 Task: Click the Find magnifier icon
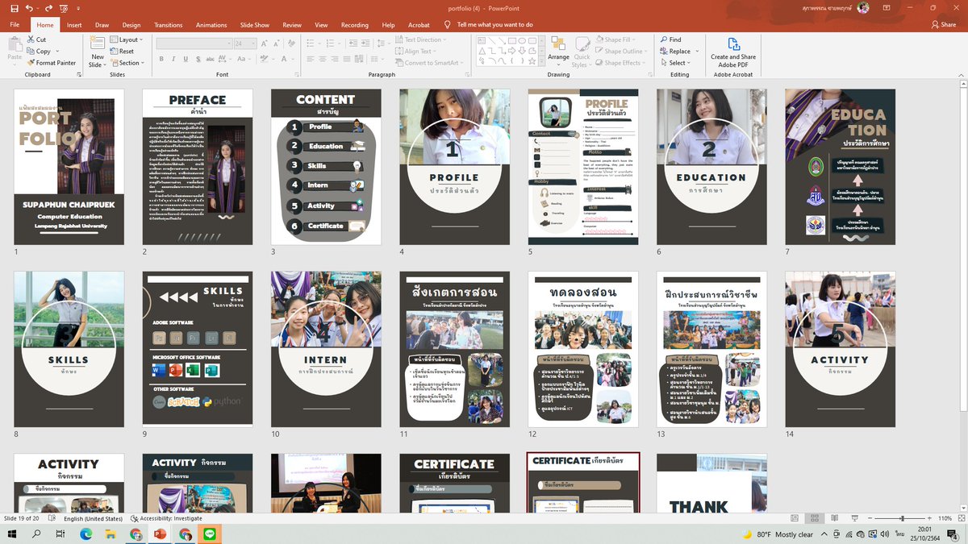(x=664, y=39)
